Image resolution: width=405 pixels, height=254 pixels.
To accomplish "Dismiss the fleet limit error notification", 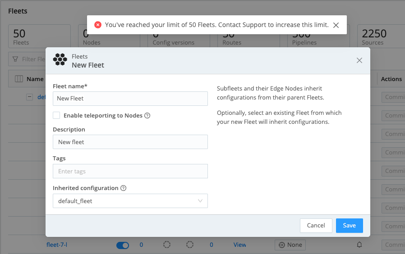I will [x=336, y=25].
